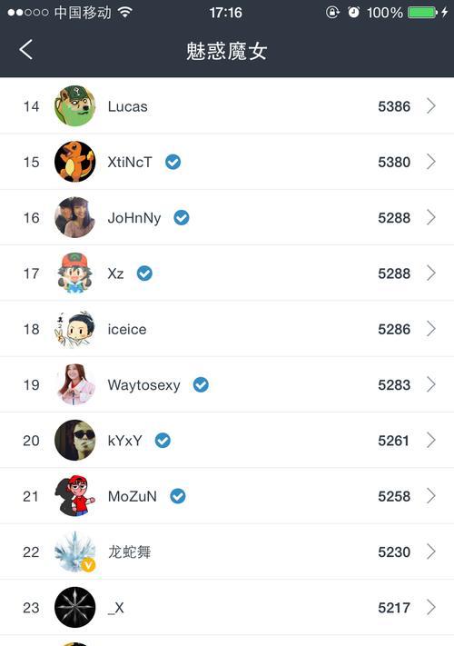Click the verified badge next to XtiNcT
Screen dimensions: 454x646
pos(173,162)
